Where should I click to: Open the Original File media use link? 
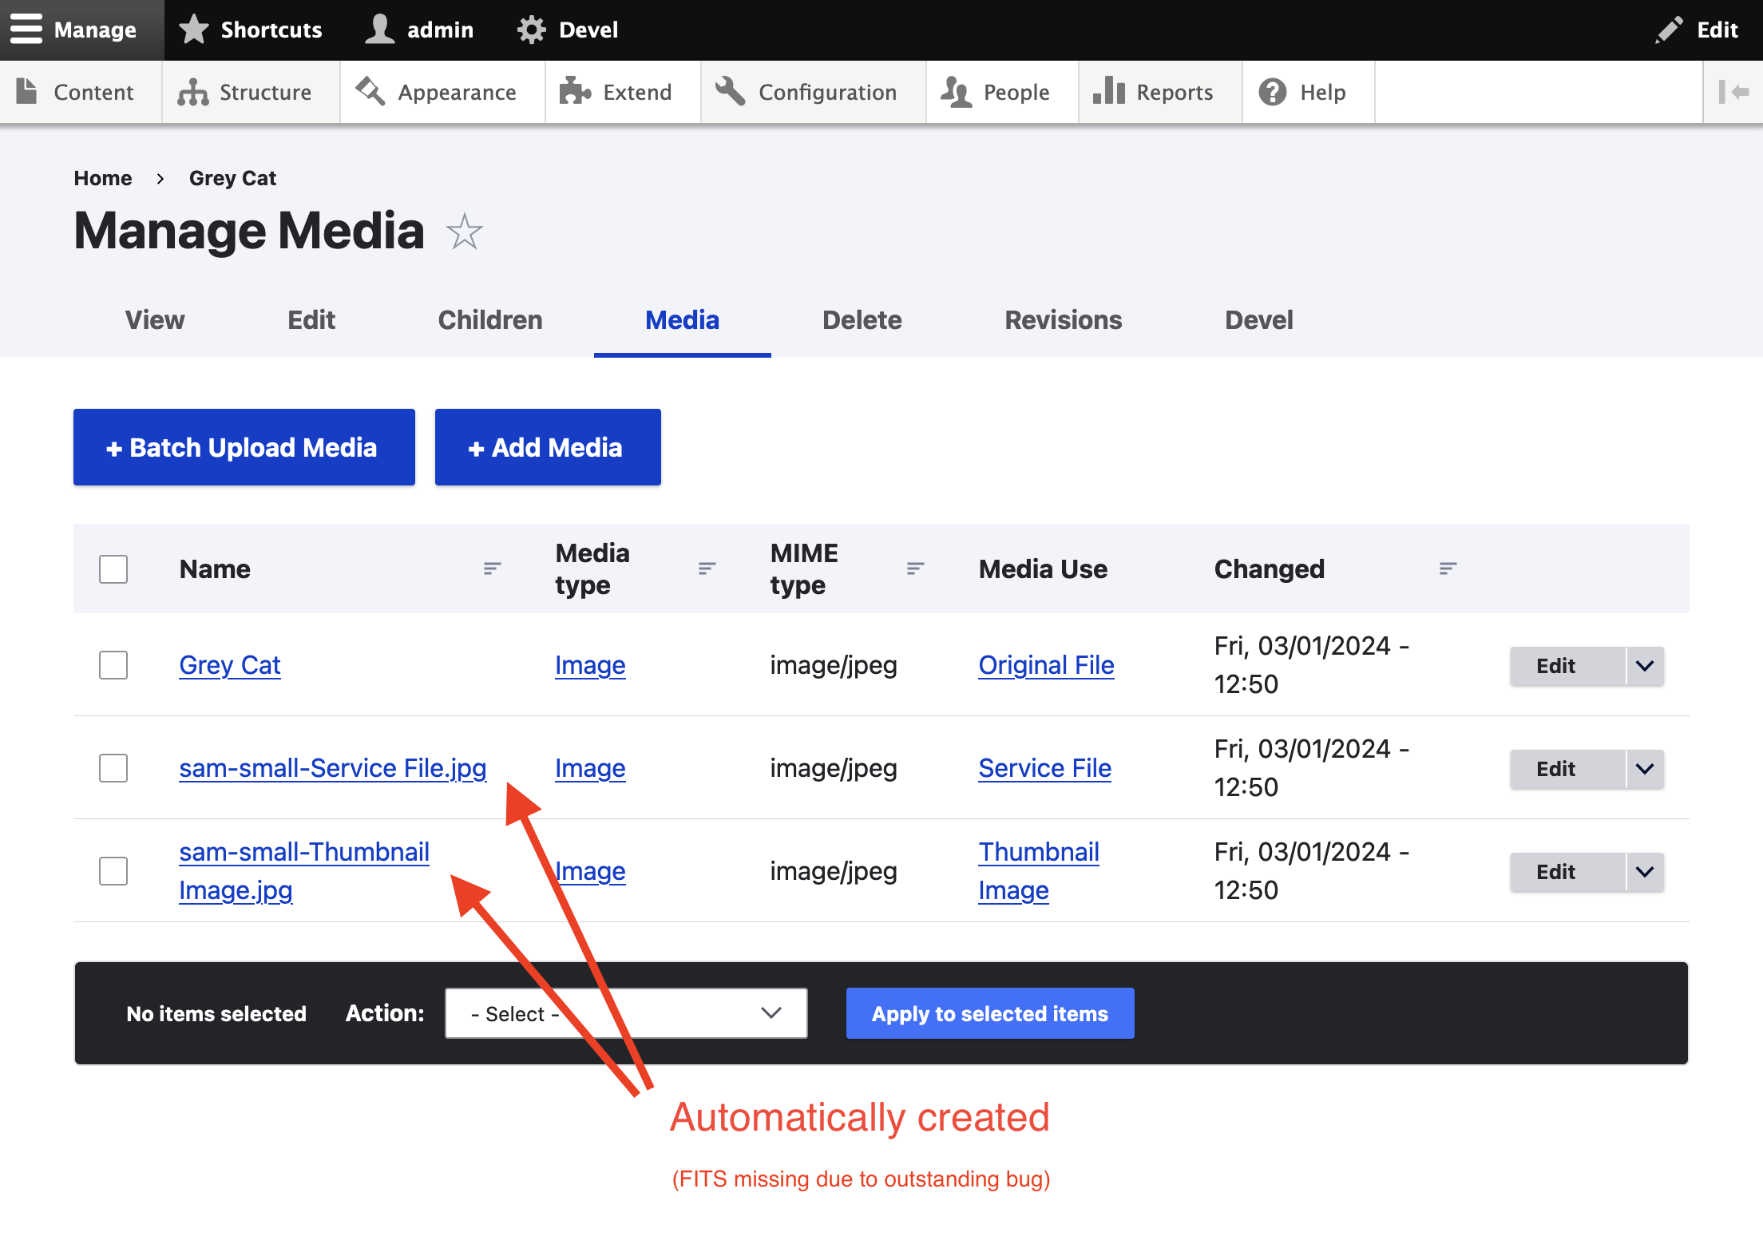pyautogui.click(x=1045, y=665)
